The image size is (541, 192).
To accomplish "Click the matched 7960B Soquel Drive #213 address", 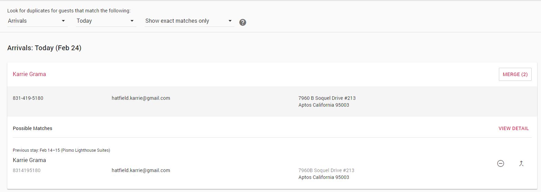I will coord(326,170).
